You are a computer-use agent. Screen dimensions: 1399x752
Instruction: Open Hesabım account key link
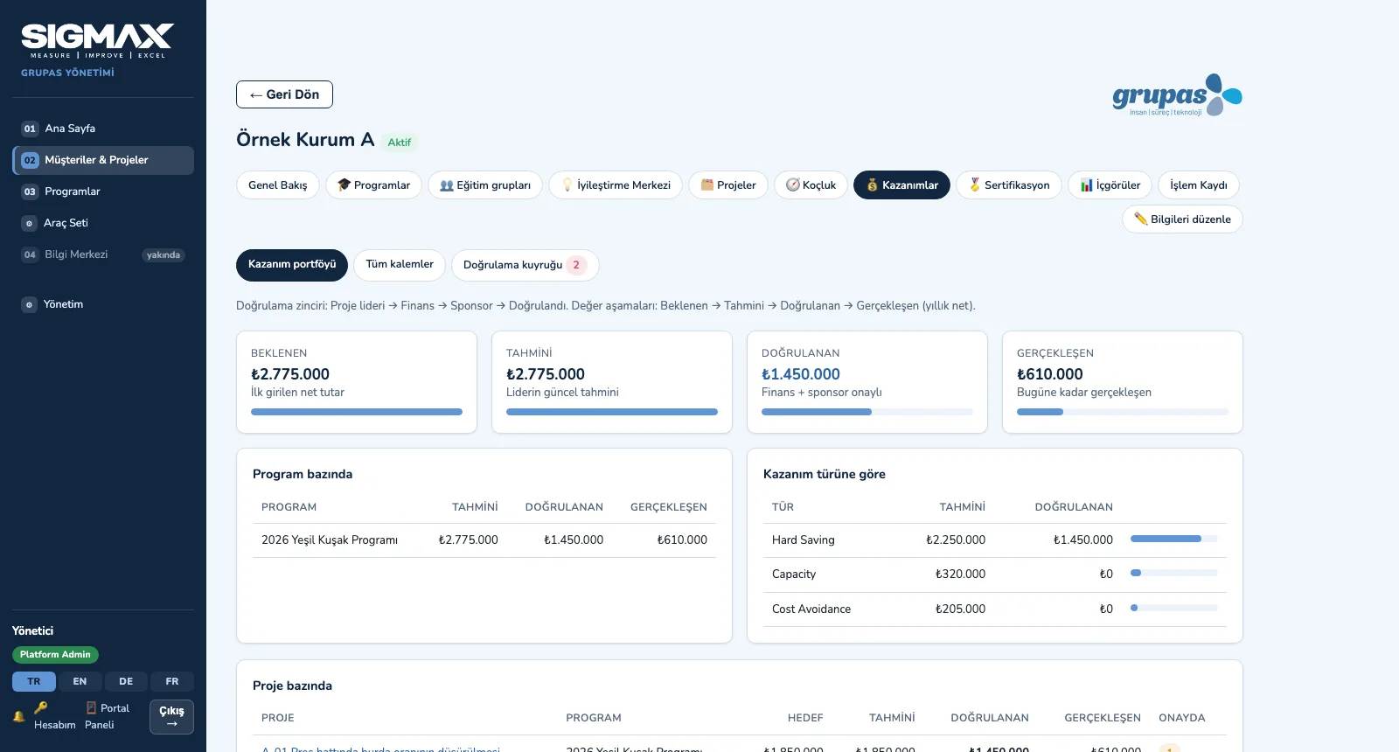click(x=54, y=716)
